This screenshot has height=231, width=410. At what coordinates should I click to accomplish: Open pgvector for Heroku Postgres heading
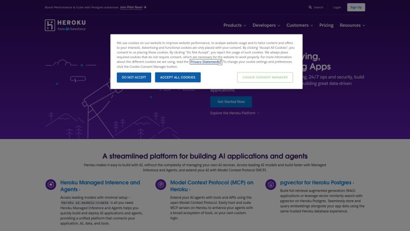pos(317,183)
